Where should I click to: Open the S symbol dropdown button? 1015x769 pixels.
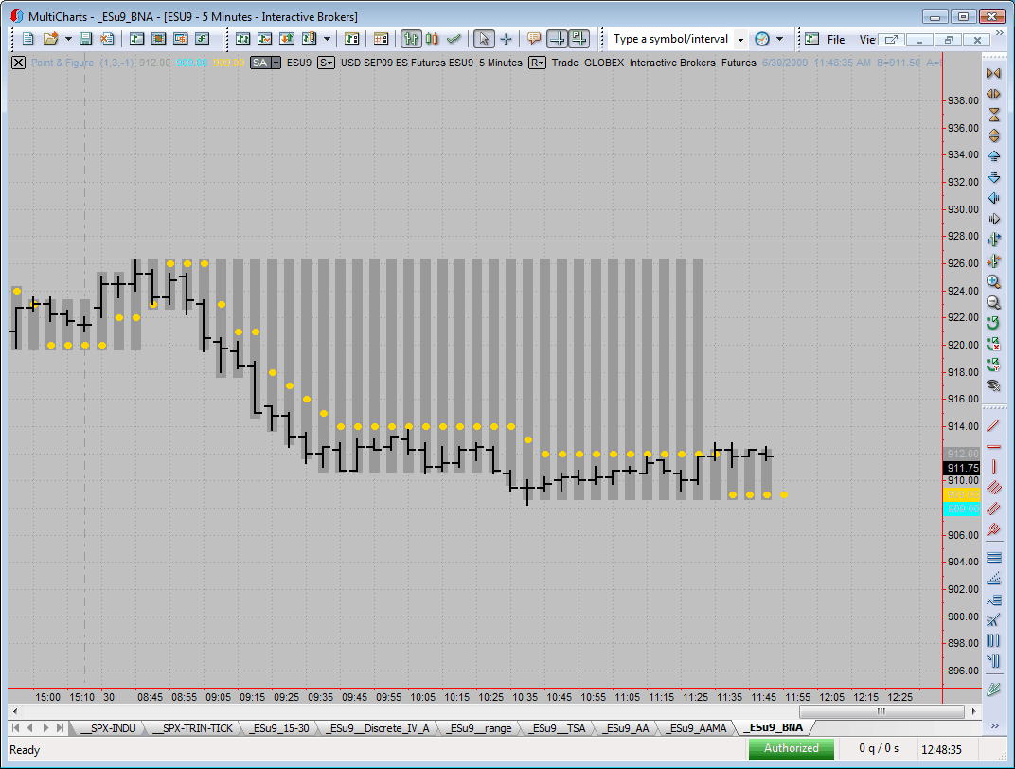pos(327,63)
